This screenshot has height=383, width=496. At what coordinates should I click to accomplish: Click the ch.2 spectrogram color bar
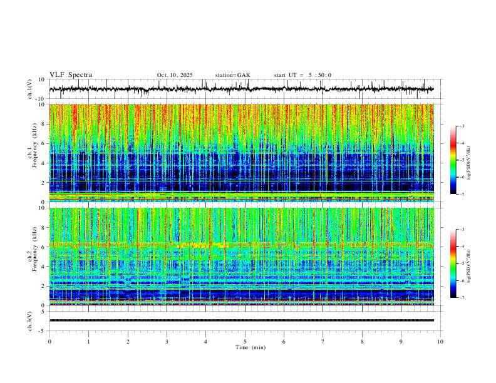453,263
